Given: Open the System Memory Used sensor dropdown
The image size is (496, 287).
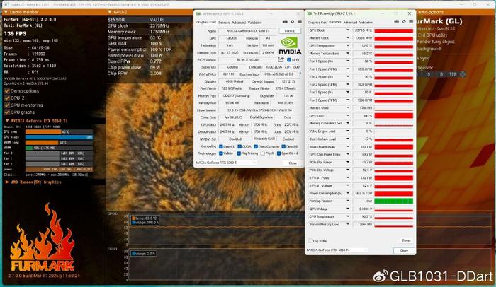Looking at the screenshot, I should [x=348, y=224].
